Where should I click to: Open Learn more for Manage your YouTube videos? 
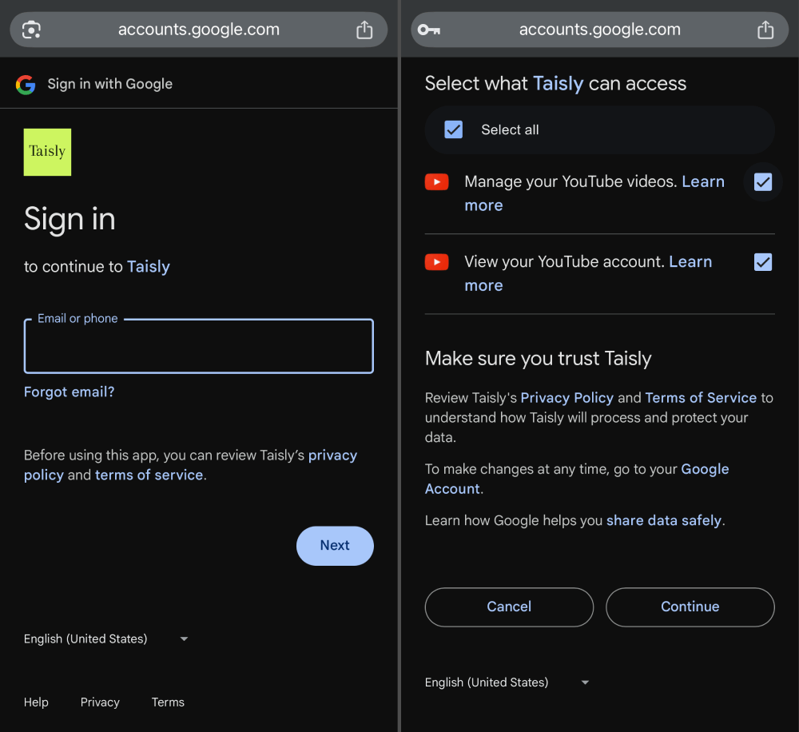[x=703, y=181]
